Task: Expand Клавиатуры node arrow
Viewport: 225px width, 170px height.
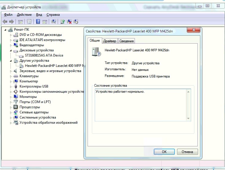Action: pos(11,76)
